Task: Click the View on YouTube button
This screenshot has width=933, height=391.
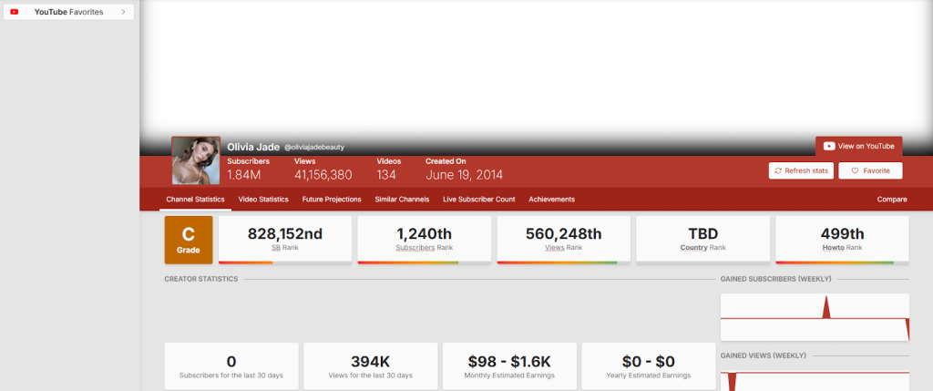Action: click(858, 146)
